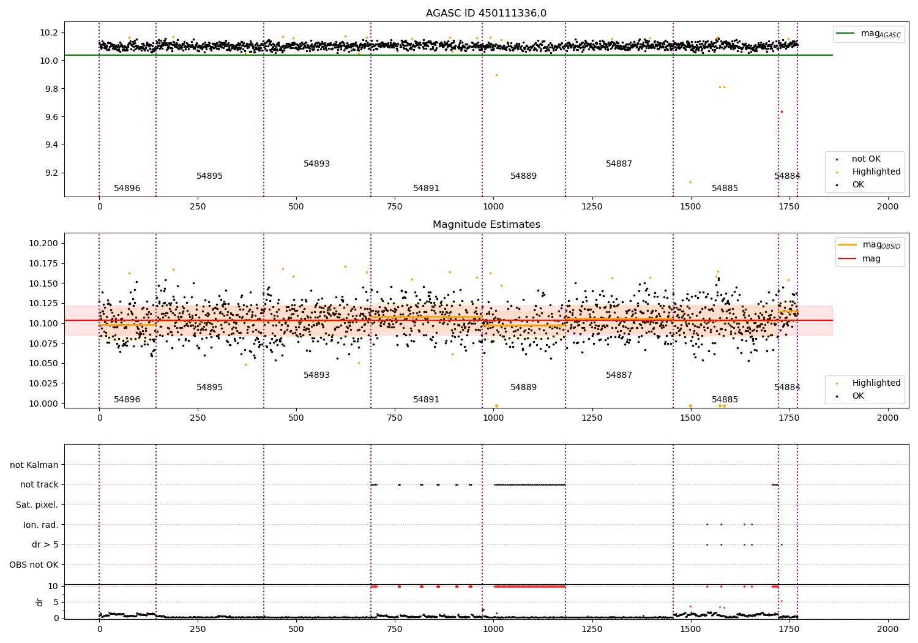Click OBSID label 54885 in Magnitude Estimates panel
The height and width of the screenshot is (643, 918).
tap(725, 400)
